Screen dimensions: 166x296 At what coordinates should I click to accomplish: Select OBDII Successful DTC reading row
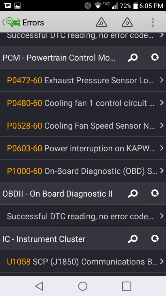83,216
